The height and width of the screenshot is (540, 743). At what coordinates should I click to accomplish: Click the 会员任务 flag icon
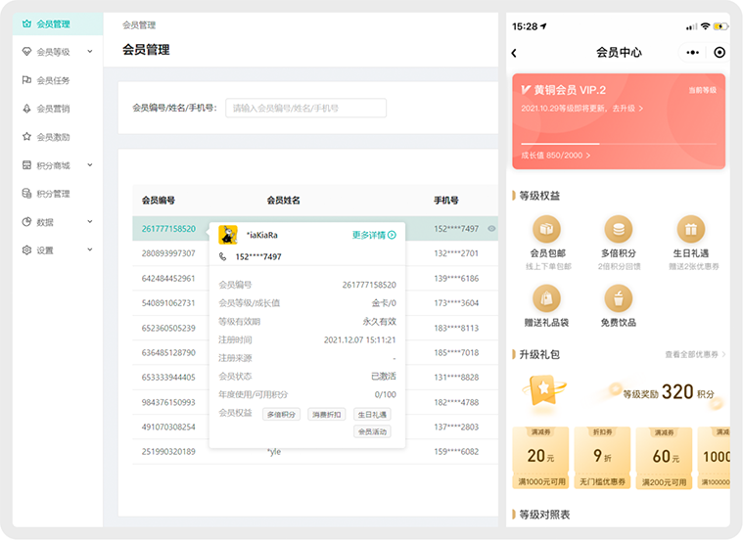pyautogui.click(x=27, y=80)
